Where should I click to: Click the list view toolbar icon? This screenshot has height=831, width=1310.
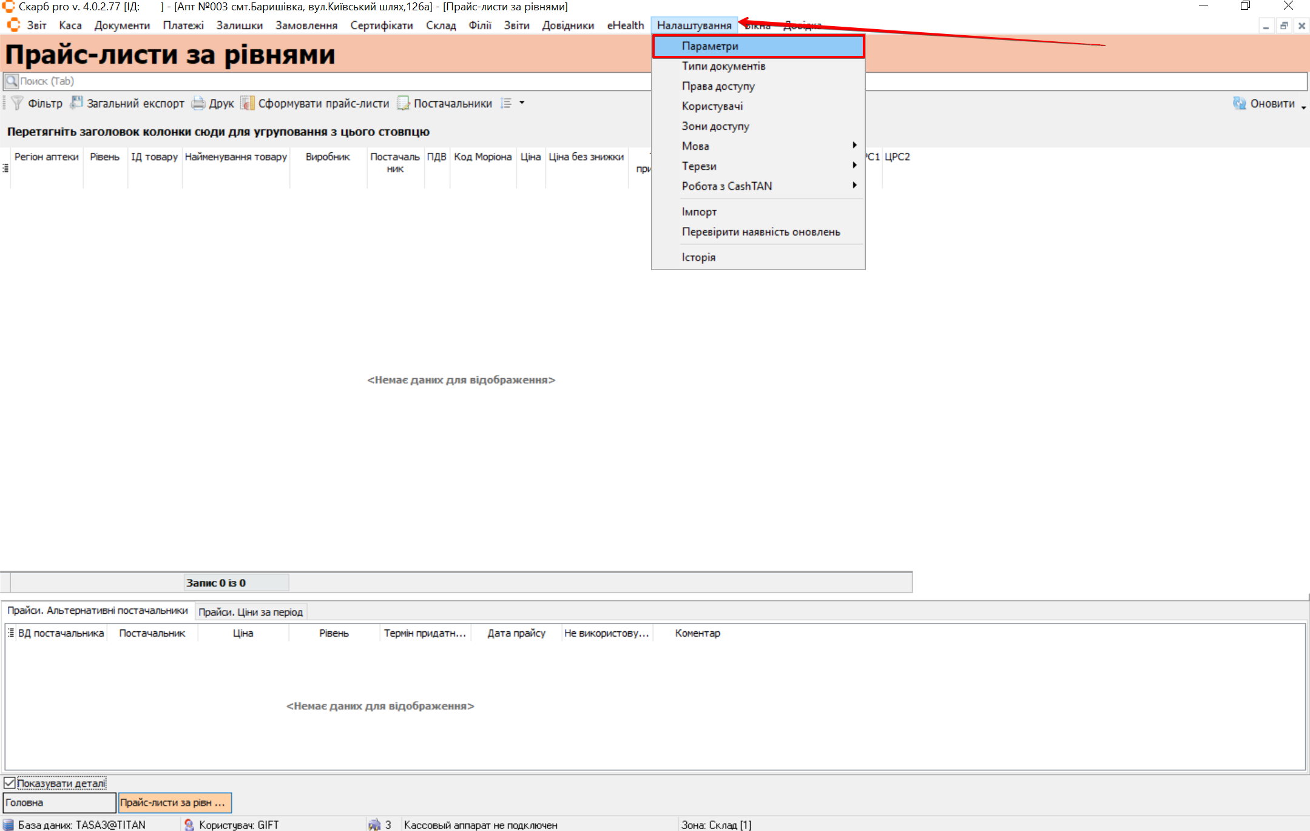506,103
